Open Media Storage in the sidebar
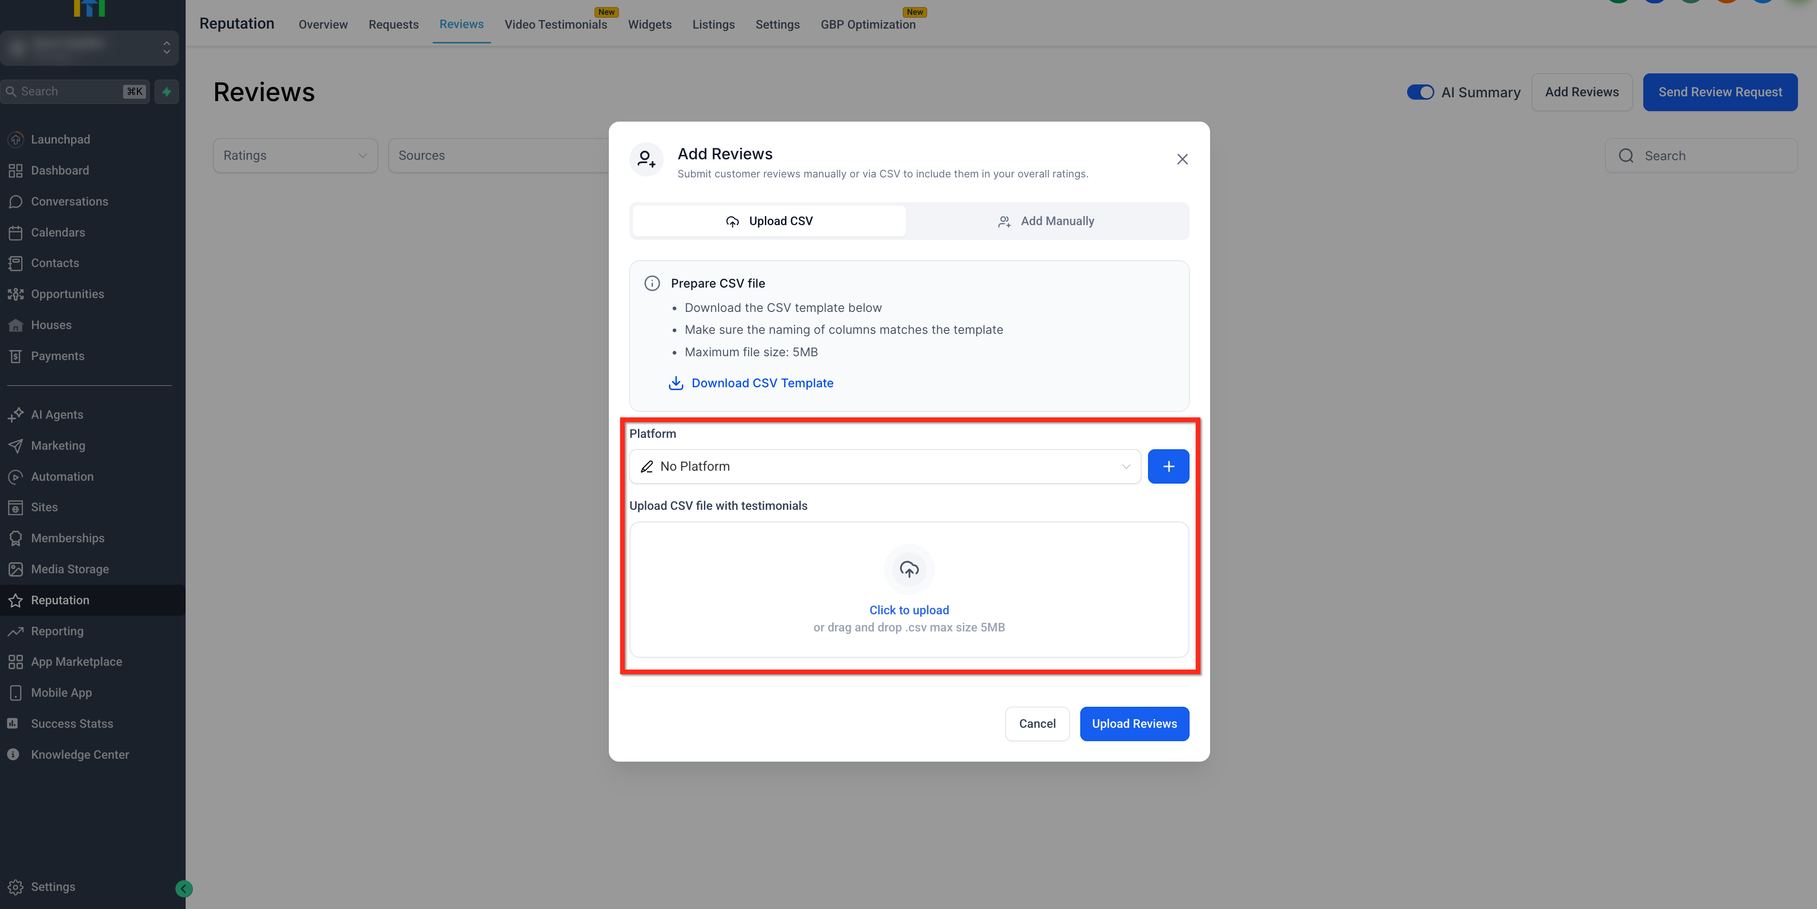Screen dimensions: 1817x909 pyautogui.click(x=69, y=569)
